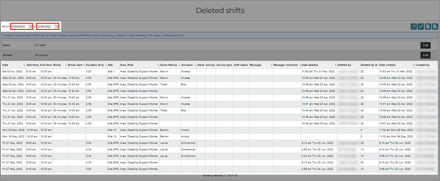
Task: Click the pencil edit icon
Action: [x=421, y=26]
